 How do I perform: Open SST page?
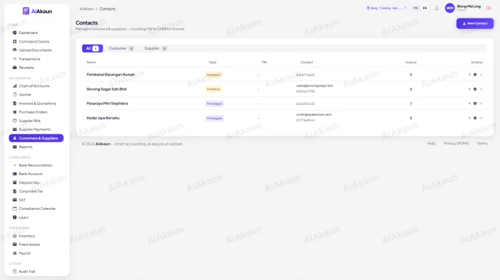(x=22, y=200)
